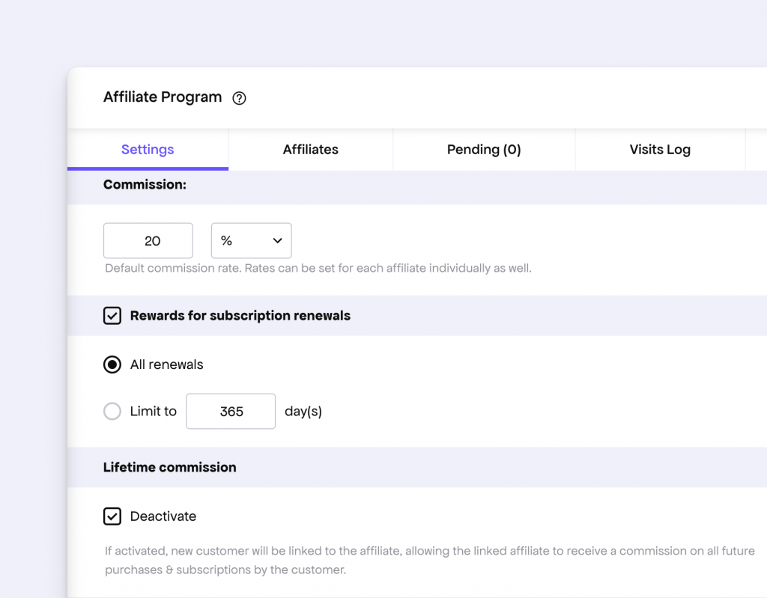
Task: Change commission type using the dropdown
Action: point(251,240)
